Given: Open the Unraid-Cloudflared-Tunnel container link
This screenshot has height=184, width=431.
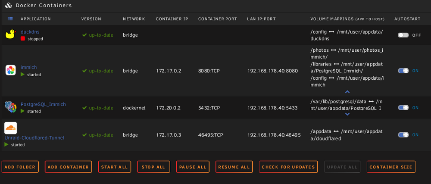Looking at the screenshot, I should 34,137.
